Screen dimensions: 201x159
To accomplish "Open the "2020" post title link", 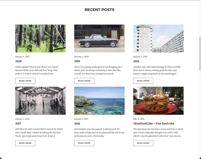I will click(18, 61).
